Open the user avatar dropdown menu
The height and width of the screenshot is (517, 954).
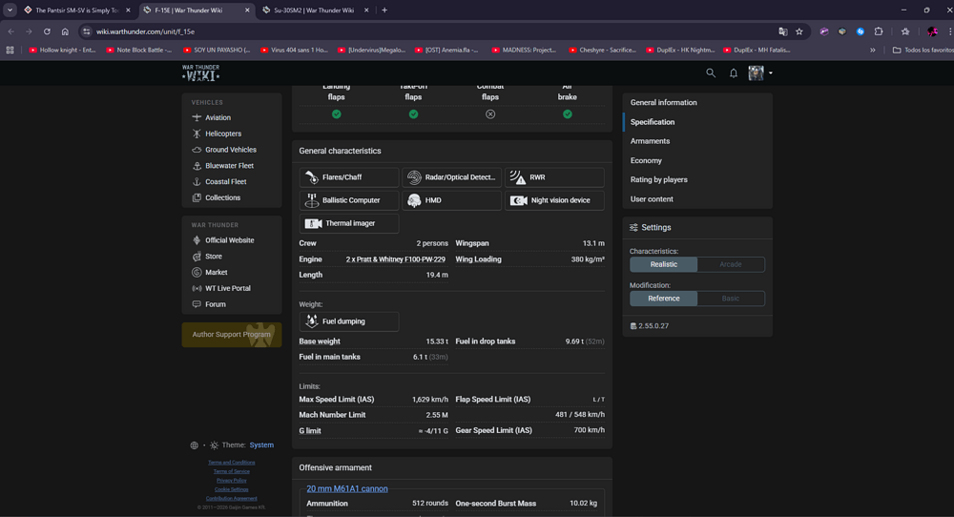click(x=760, y=72)
